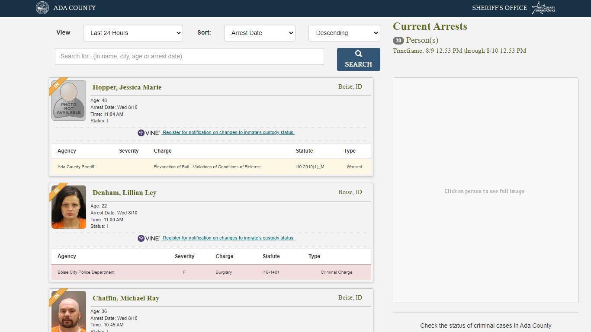This screenshot has width=591, height=332.
Task: Click Denham's Burglary charge cell
Action: point(224,272)
